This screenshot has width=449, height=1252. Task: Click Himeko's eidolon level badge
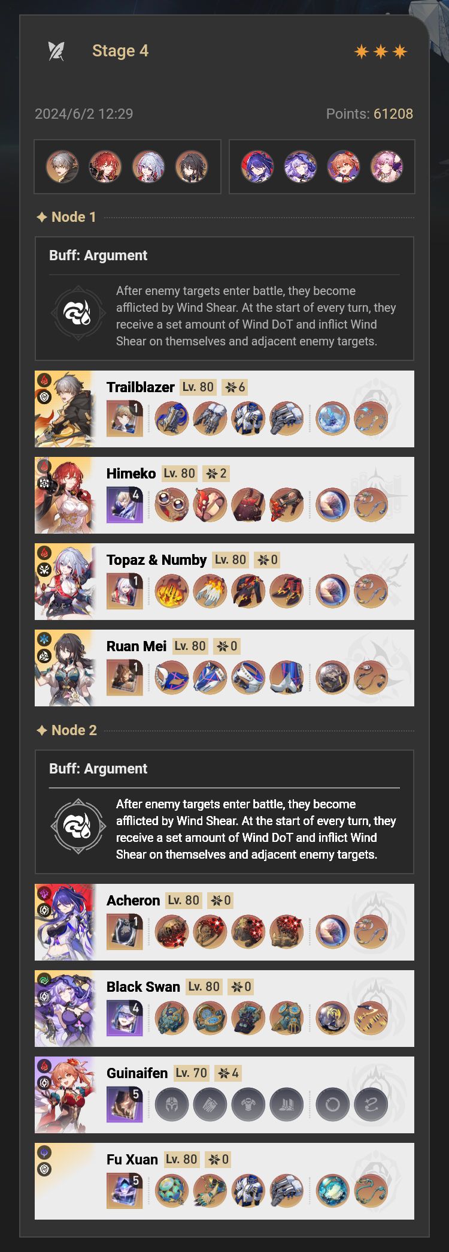click(217, 474)
